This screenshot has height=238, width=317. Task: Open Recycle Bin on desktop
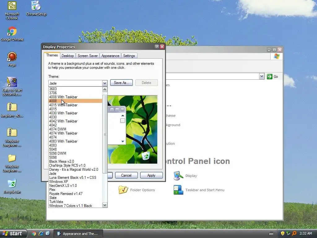pos(12,186)
